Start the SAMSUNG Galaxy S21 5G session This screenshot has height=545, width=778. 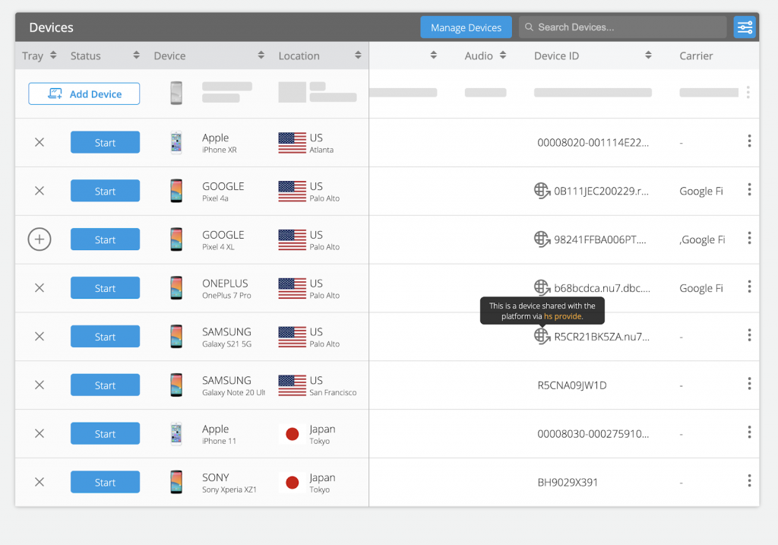click(105, 337)
